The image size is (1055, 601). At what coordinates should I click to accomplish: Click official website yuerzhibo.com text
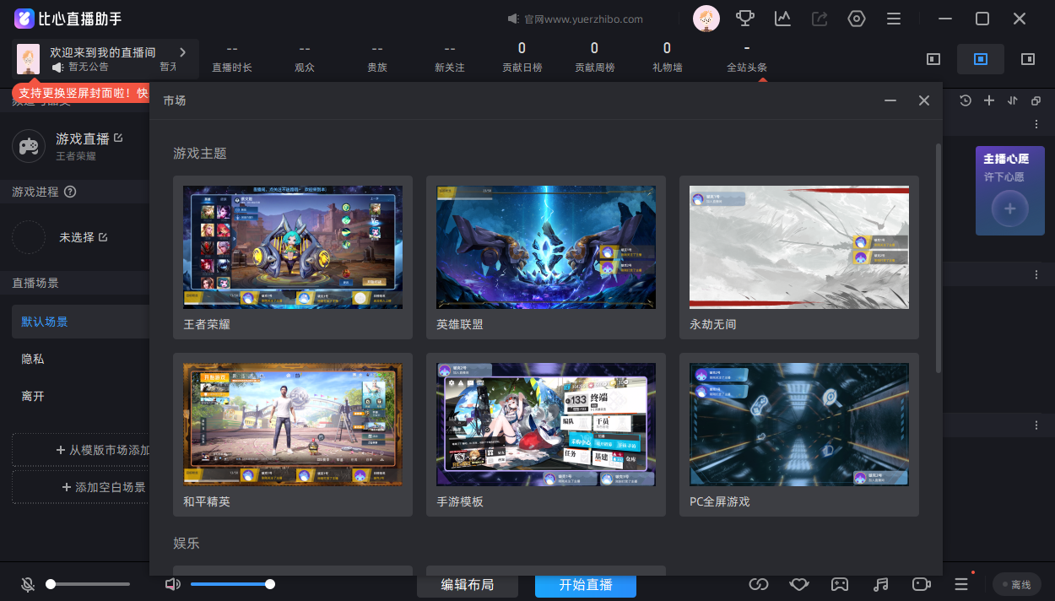[582, 19]
